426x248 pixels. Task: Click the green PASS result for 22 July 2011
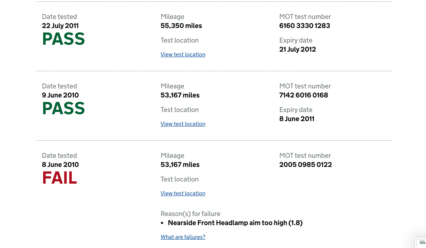coord(63,39)
